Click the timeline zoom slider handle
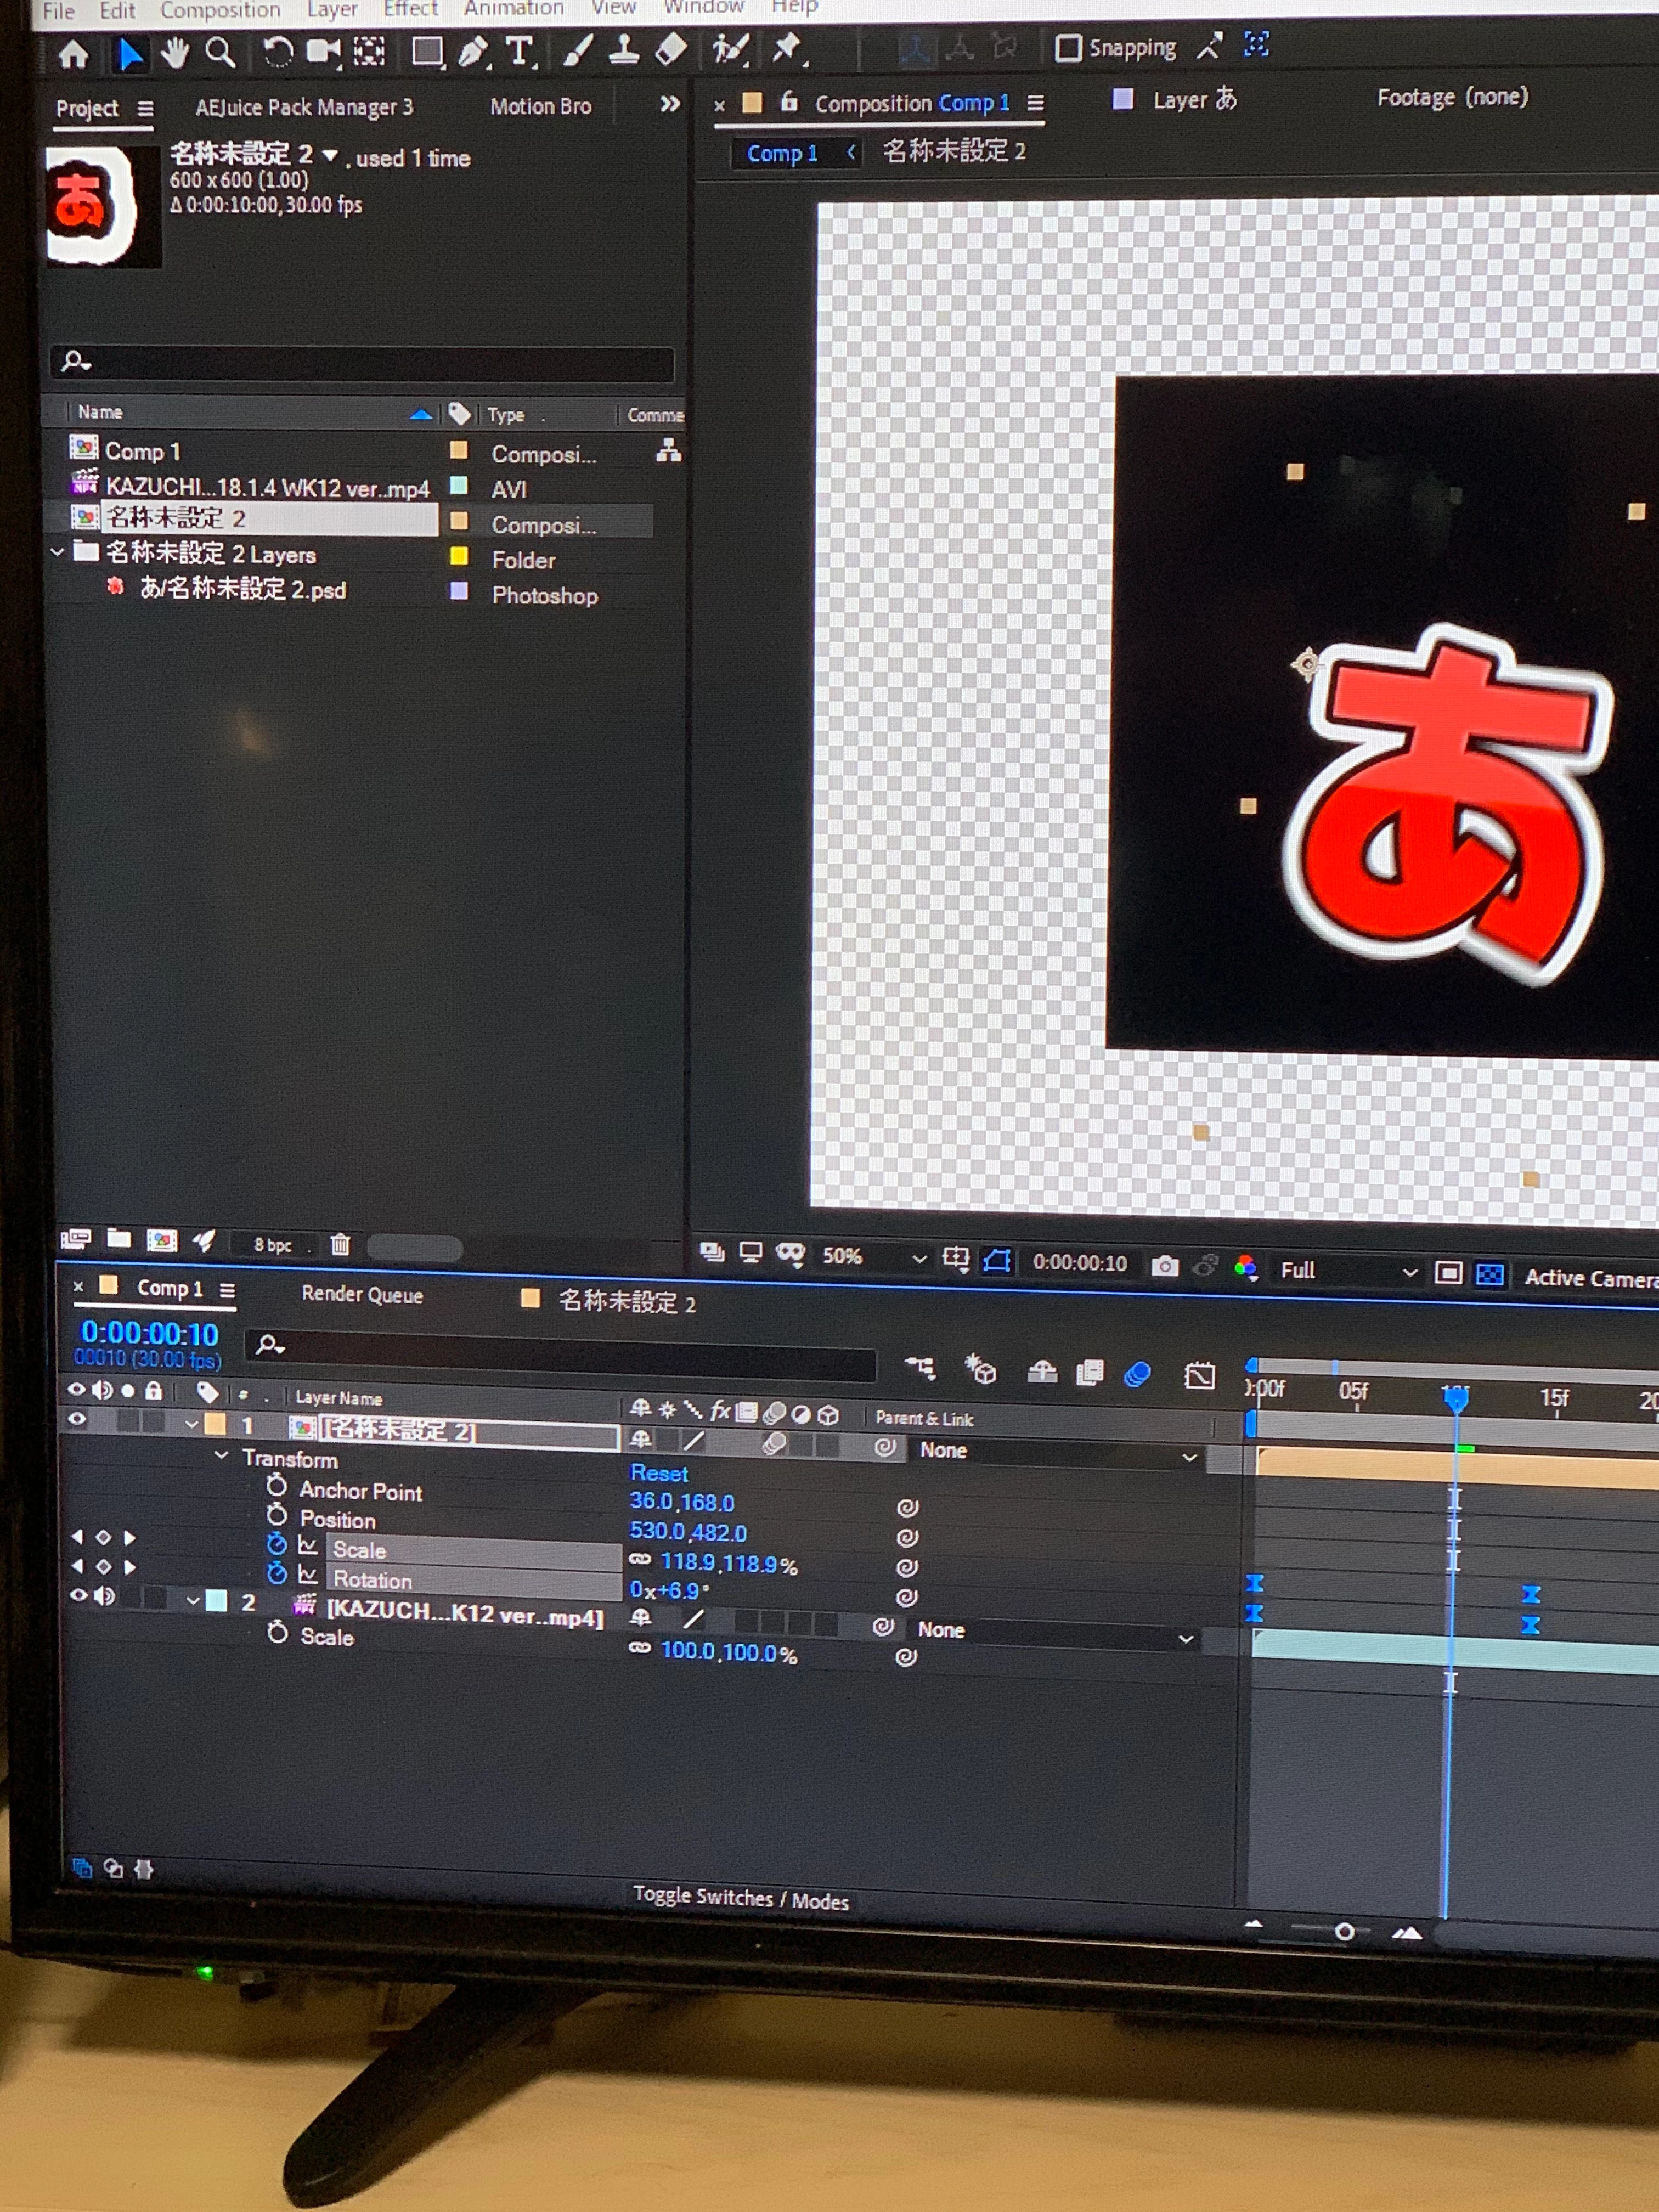This screenshot has width=1659, height=2212. tap(1344, 1931)
